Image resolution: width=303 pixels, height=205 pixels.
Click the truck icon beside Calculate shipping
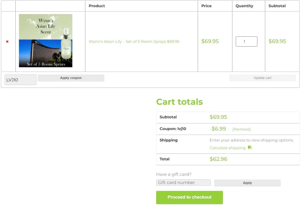250,148
